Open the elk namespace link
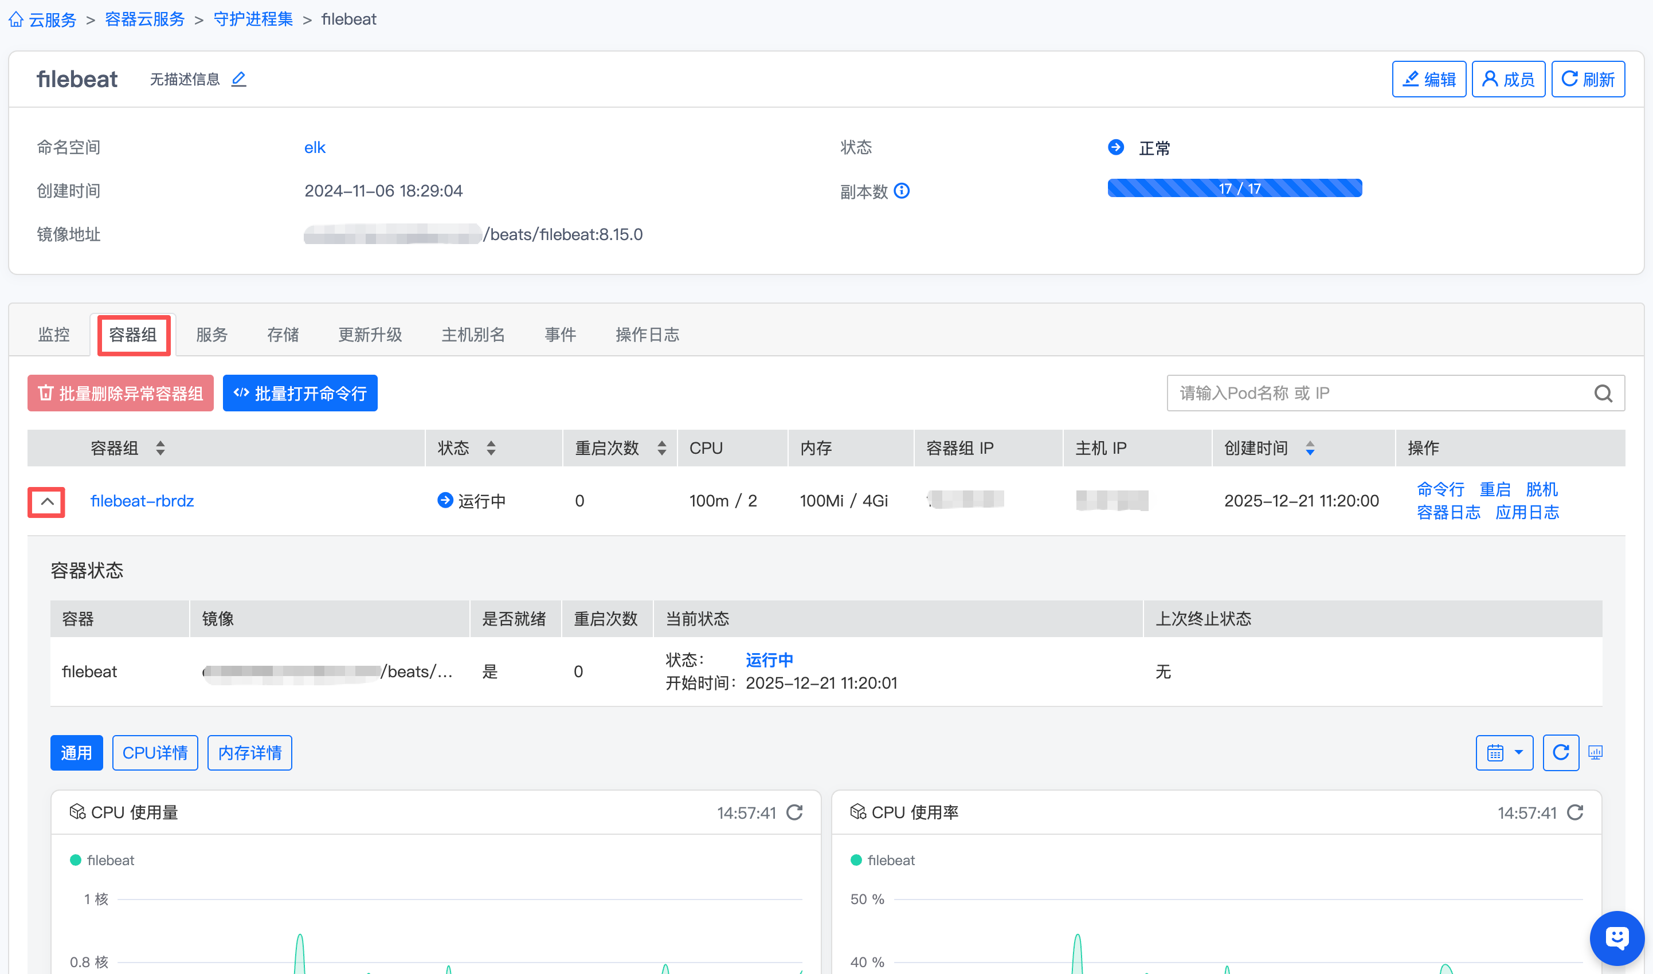 [x=315, y=148]
